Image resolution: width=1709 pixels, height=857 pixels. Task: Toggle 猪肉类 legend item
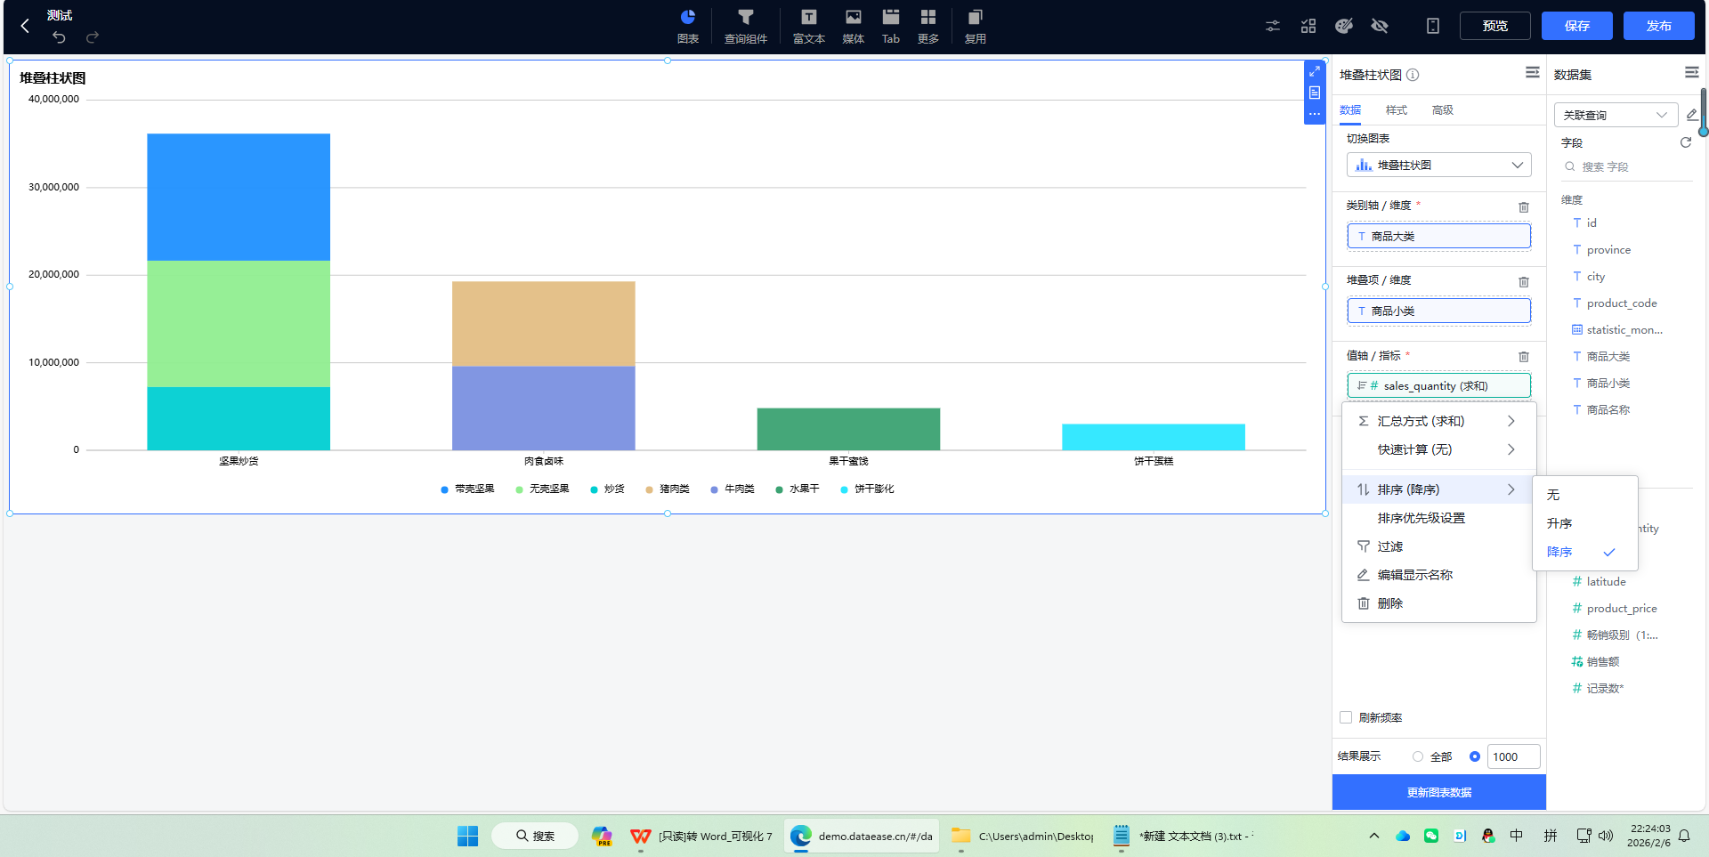pyautogui.click(x=668, y=489)
